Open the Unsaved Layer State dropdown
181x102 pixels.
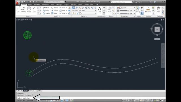coord(84,10)
